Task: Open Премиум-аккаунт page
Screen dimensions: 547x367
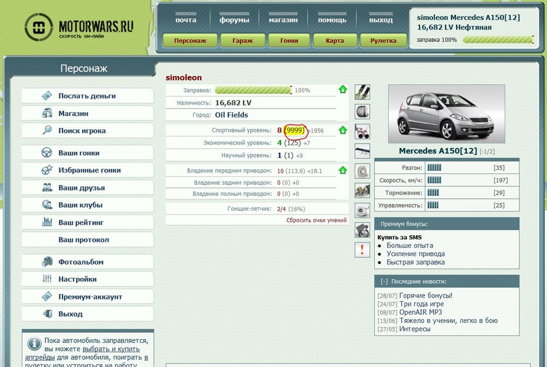Action: coord(88,297)
